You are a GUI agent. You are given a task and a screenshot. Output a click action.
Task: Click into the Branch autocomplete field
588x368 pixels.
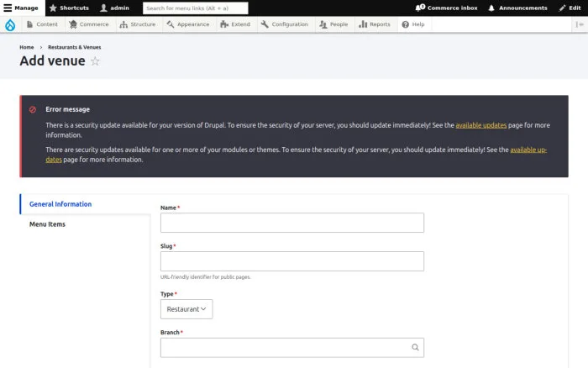pyautogui.click(x=292, y=347)
